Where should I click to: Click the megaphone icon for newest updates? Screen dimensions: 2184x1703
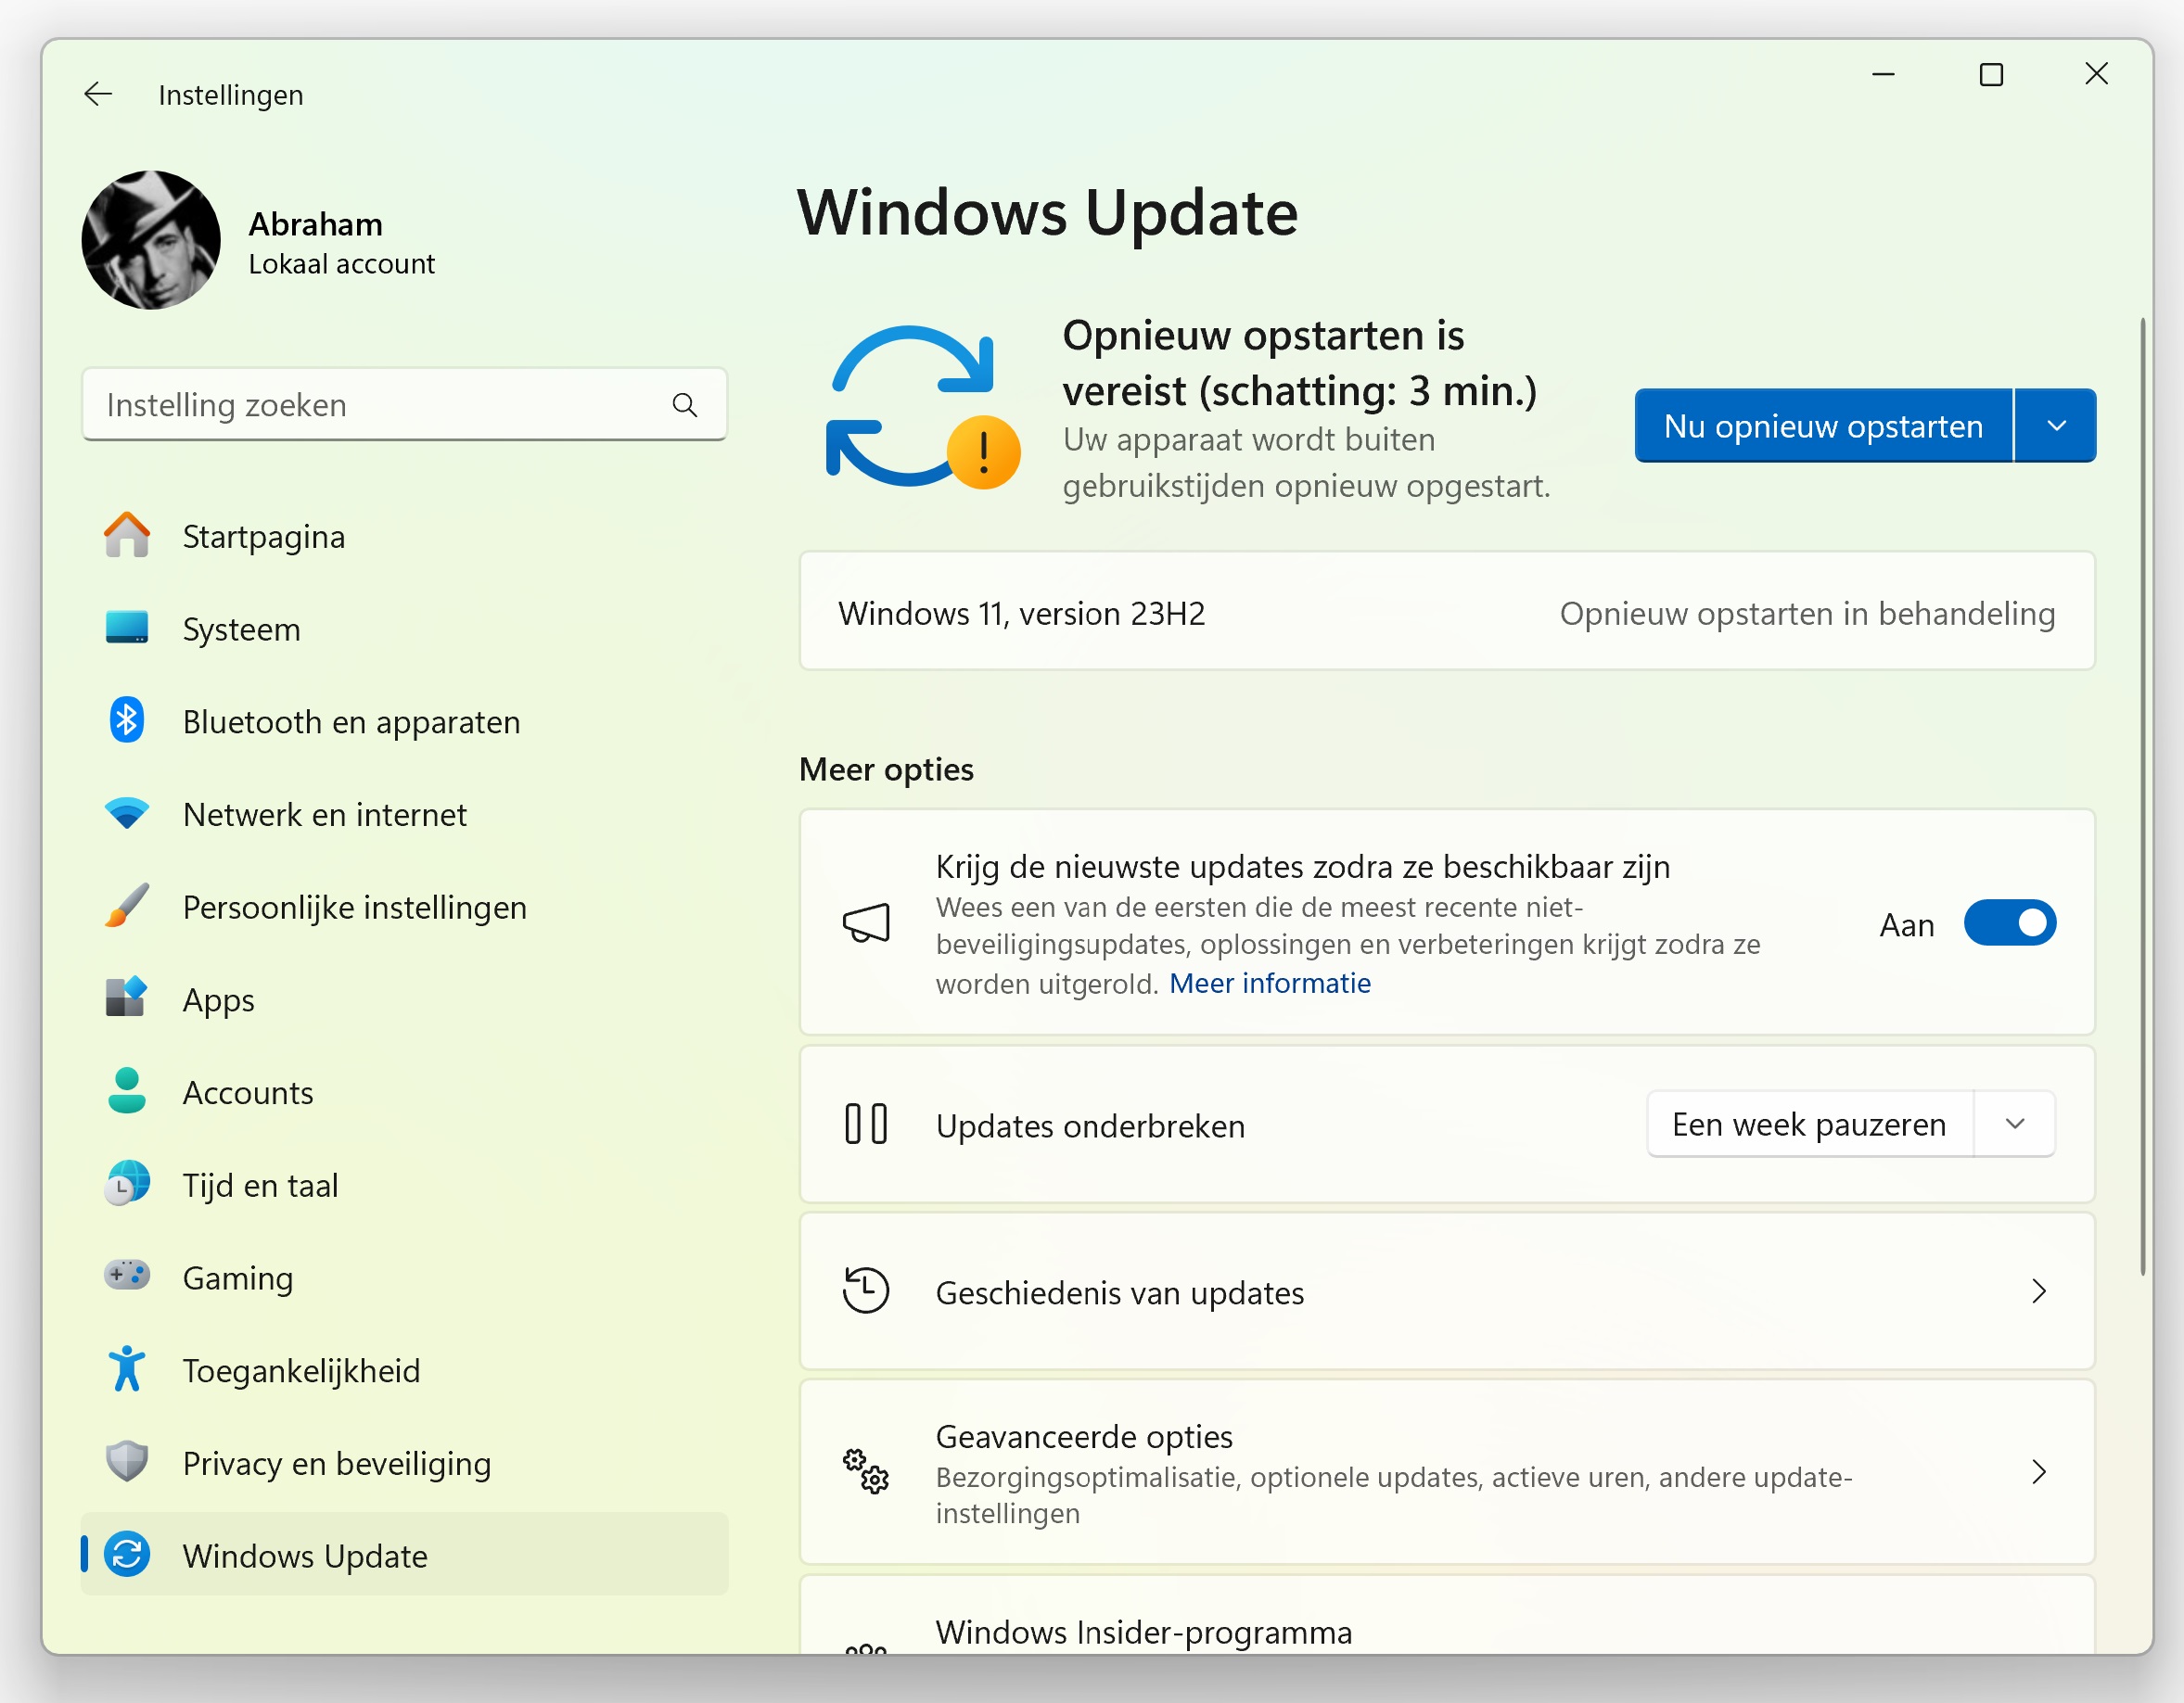866,922
